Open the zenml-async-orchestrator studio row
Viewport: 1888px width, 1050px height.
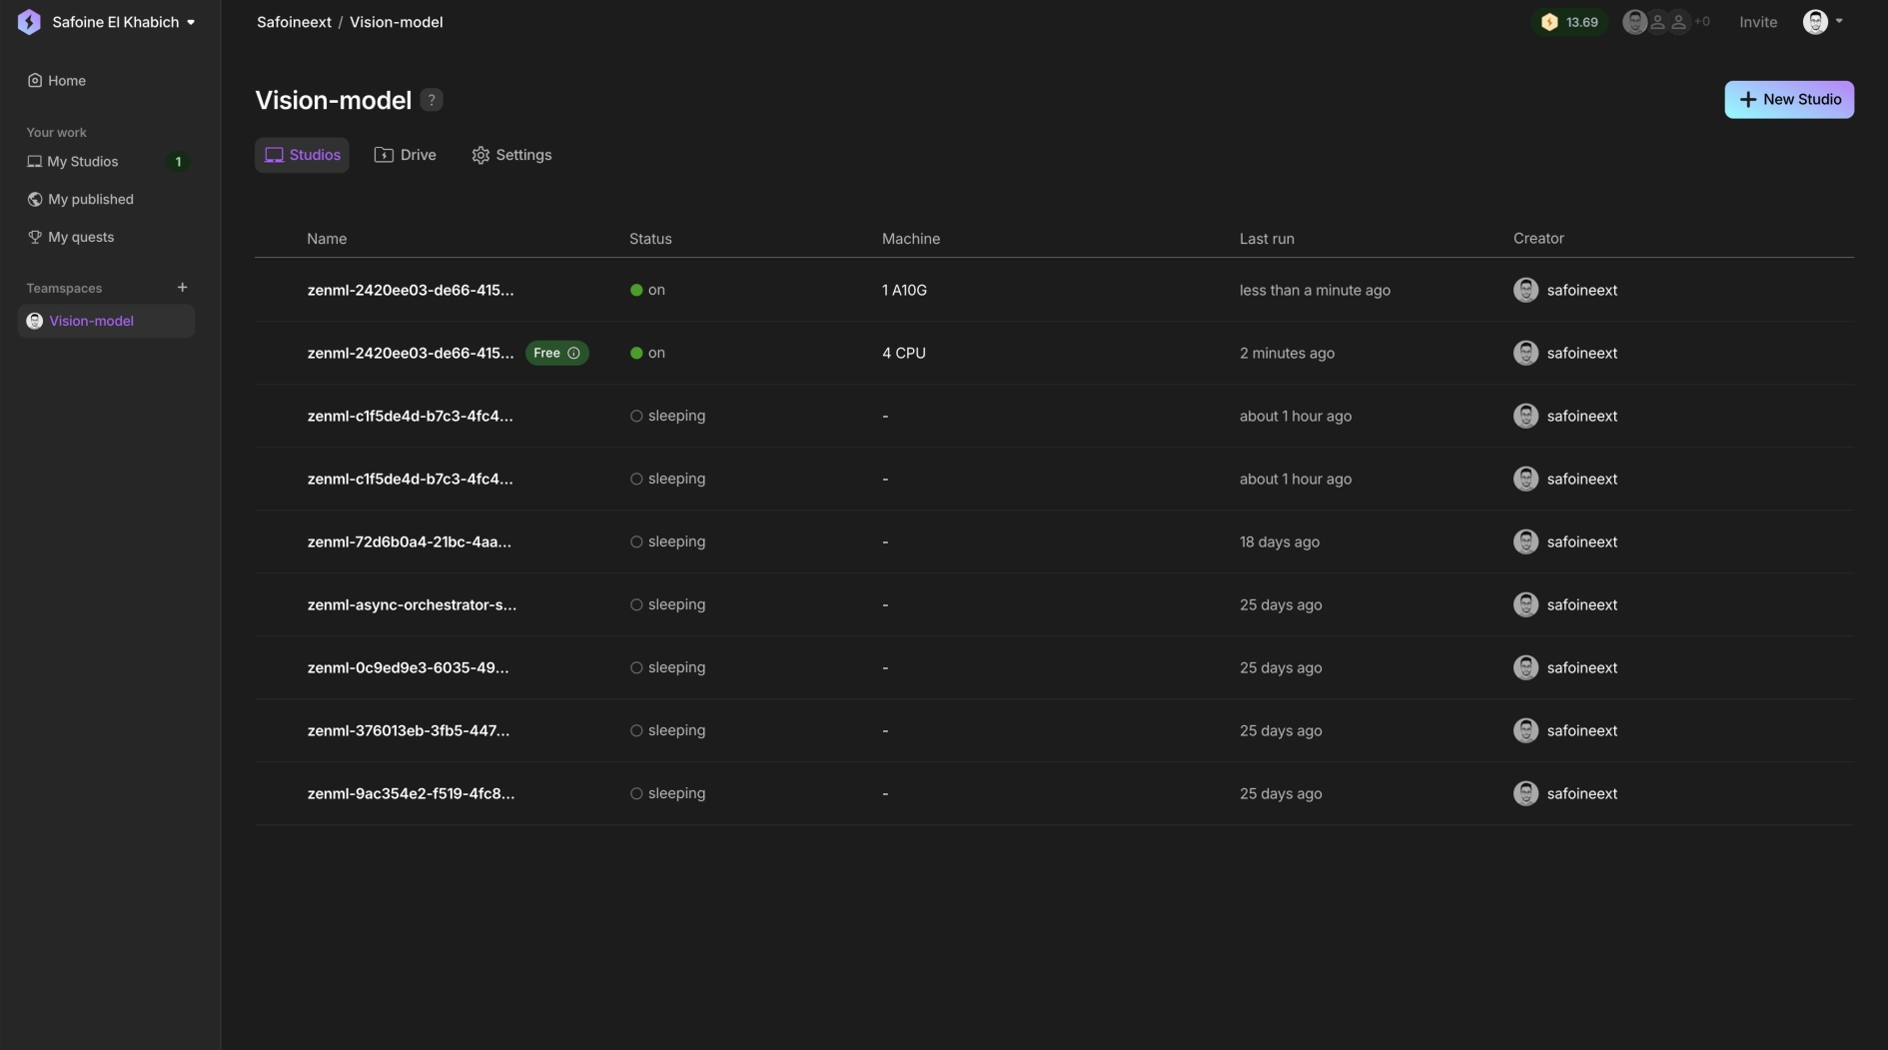(411, 605)
